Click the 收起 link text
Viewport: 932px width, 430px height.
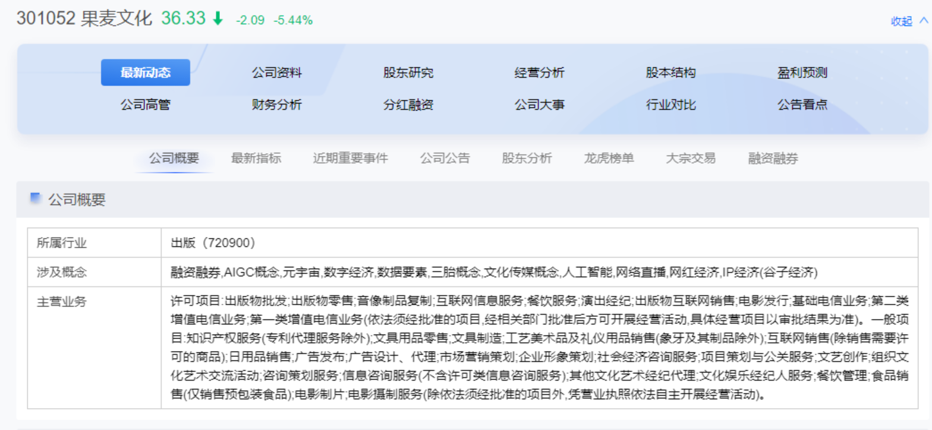click(x=901, y=21)
